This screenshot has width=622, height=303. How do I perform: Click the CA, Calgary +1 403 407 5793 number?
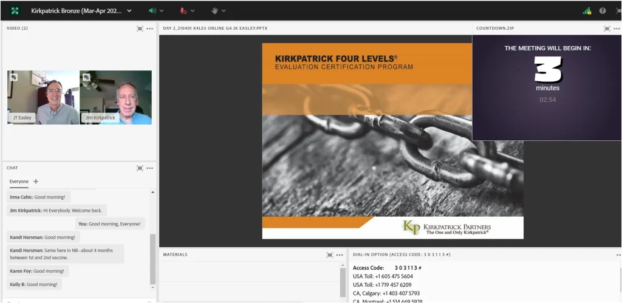(386, 293)
